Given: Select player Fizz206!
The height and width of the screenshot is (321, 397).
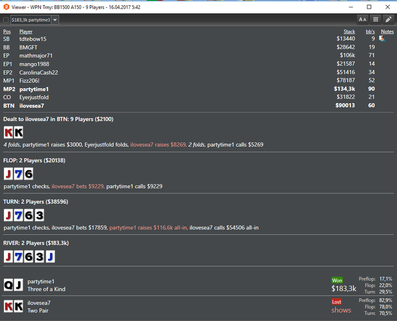Looking at the screenshot, I should coord(29,81).
